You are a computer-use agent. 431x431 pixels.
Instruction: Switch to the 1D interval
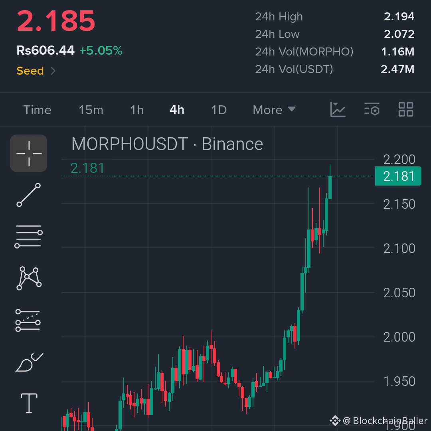coord(219,110)
